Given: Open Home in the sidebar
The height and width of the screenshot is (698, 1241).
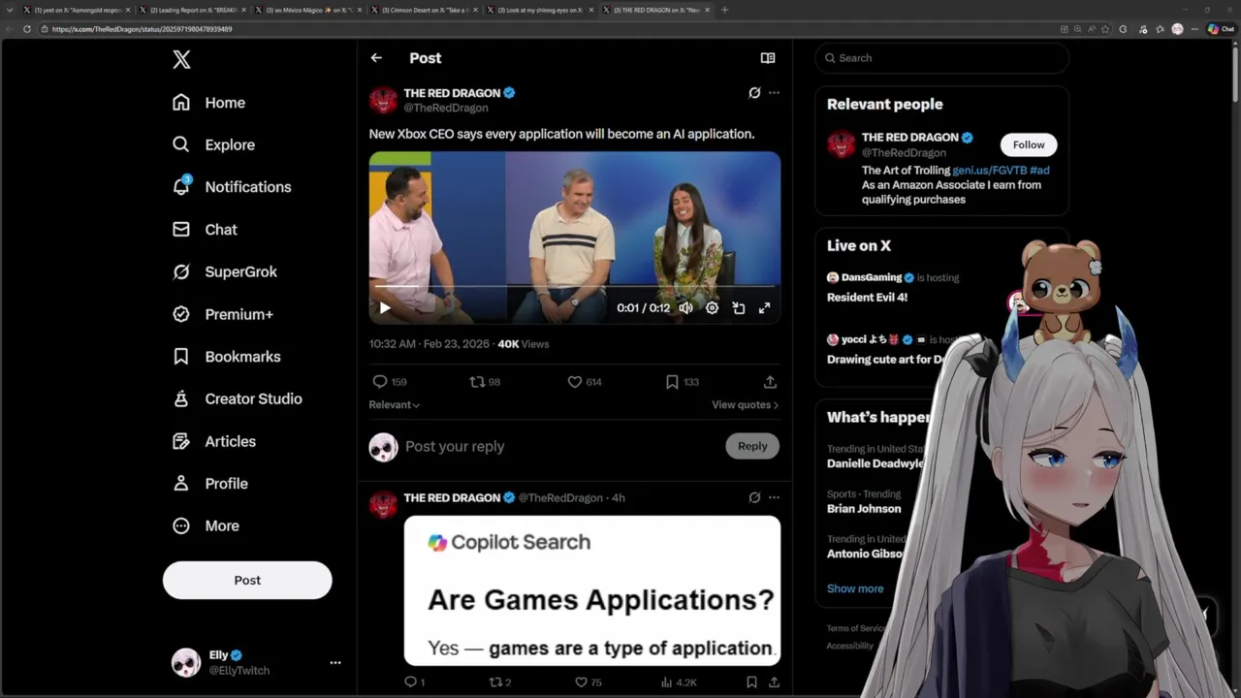Looking at the screenshot, I should click(208, 103).
